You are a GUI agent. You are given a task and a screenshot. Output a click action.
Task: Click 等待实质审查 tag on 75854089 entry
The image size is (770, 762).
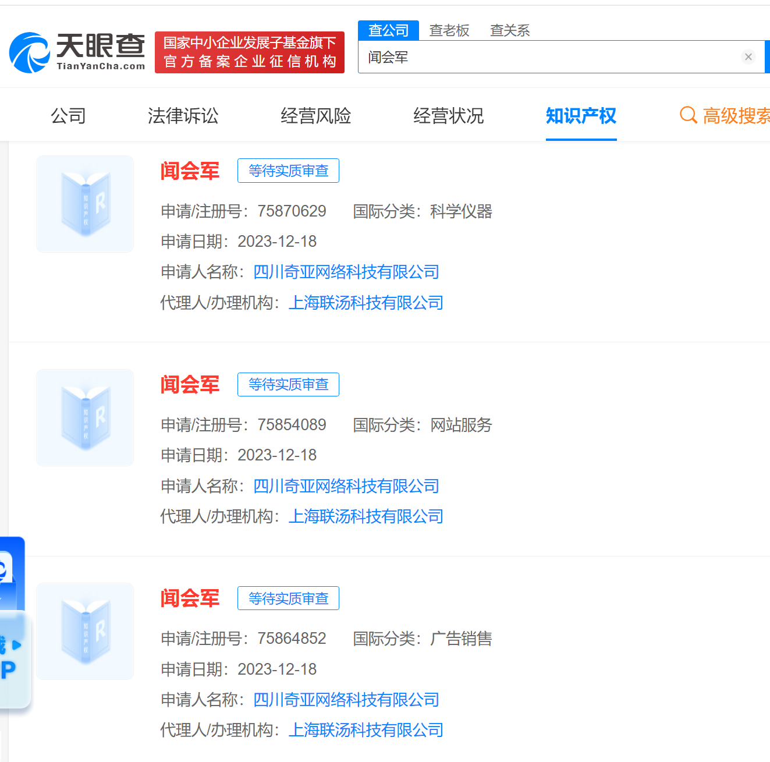point(288,384)
